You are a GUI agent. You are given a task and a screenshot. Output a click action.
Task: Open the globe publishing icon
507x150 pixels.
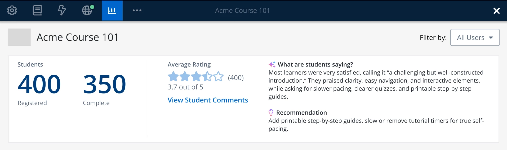tap(88, 10)
